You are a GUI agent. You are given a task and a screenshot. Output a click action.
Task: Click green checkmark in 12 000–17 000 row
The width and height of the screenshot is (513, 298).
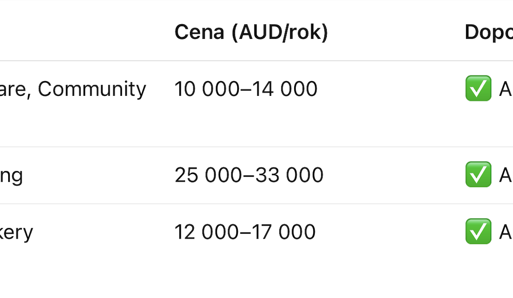point(478,232)
